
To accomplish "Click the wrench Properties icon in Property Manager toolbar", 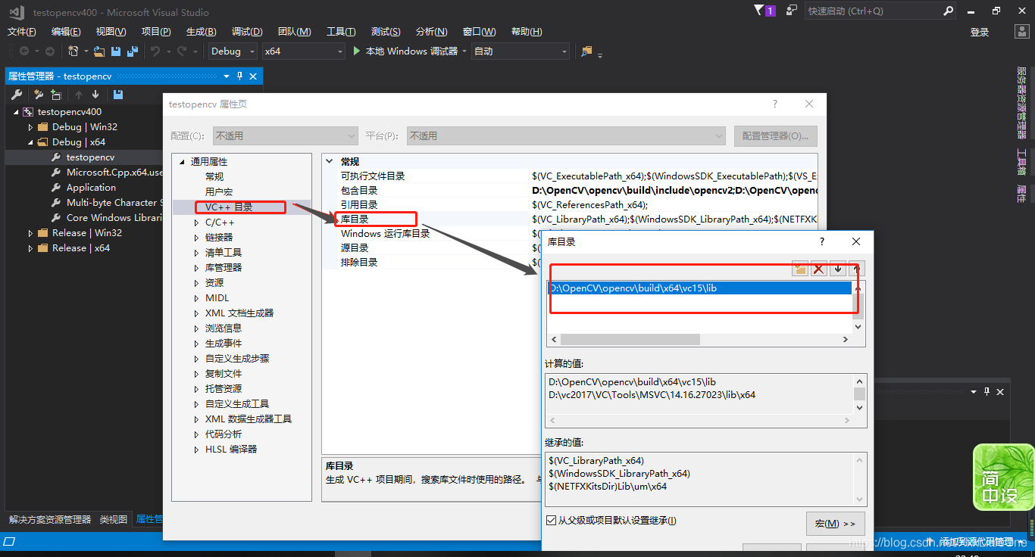I will coord(17,95).
